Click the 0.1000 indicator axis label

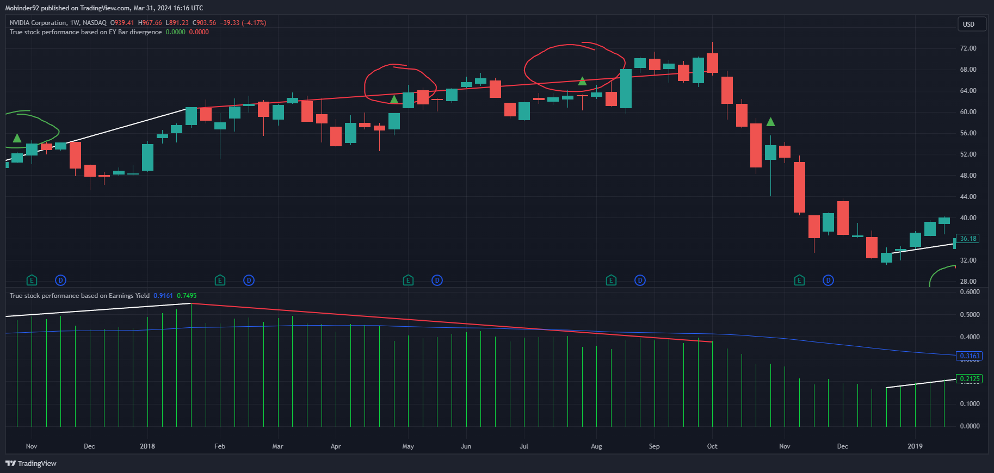pyautogui.click(x=970, y=404)
